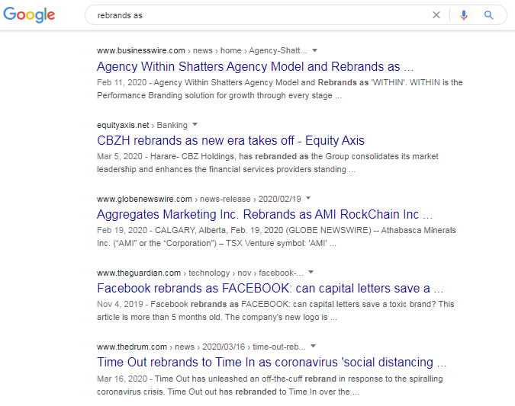The image size is (515, 406).
Task: Click snippet text starting 'Nov 4, 2019'
Action: coord(275,311)
